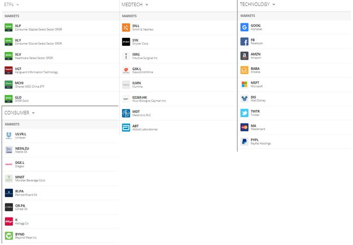This screenshot has width=353, height=245.
Task: Click the Stryker black logo icon
Action: (126, 42)
